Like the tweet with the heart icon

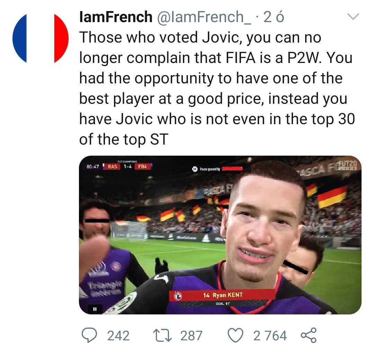[236, 336]
